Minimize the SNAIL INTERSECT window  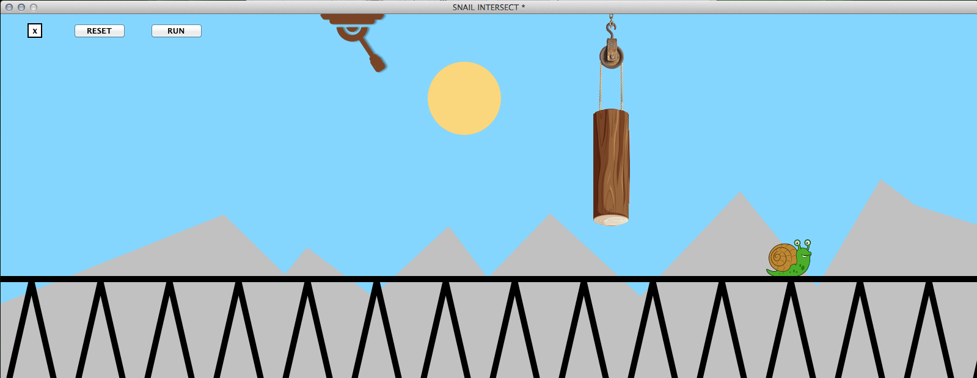point(21,7)
